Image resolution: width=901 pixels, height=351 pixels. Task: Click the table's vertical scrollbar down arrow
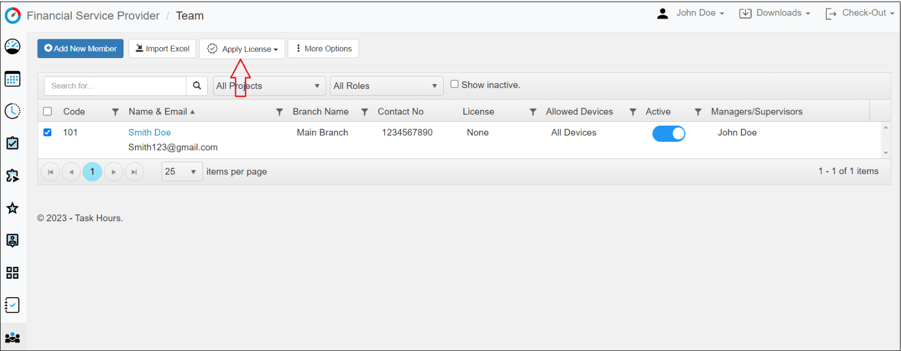coord(886,153)
